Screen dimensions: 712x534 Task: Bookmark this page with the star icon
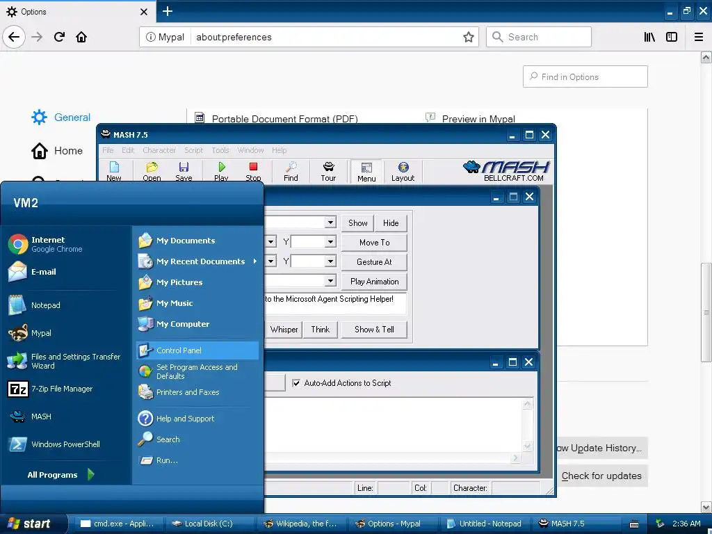468,37
